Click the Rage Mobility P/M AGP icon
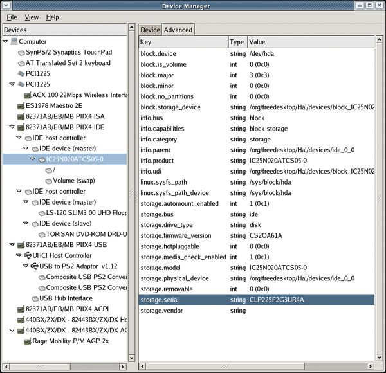 (28, 341)
